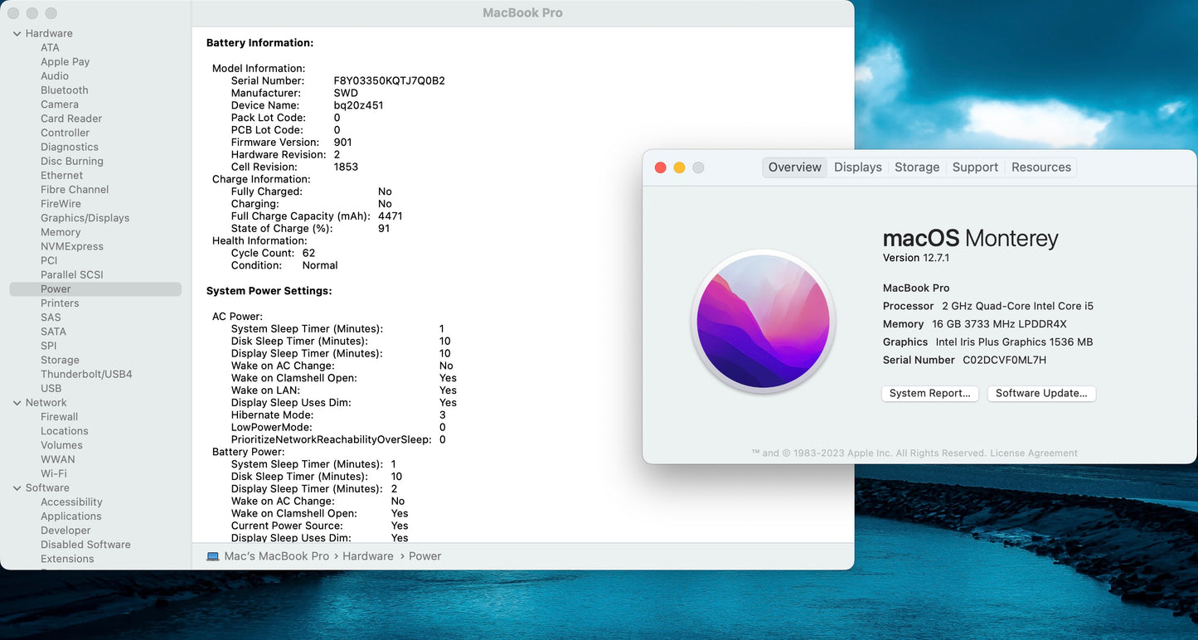The width and height of the screenshot is (1198, 640).
Task: Select Controller in the sidebar
Action: pos(65,133)
